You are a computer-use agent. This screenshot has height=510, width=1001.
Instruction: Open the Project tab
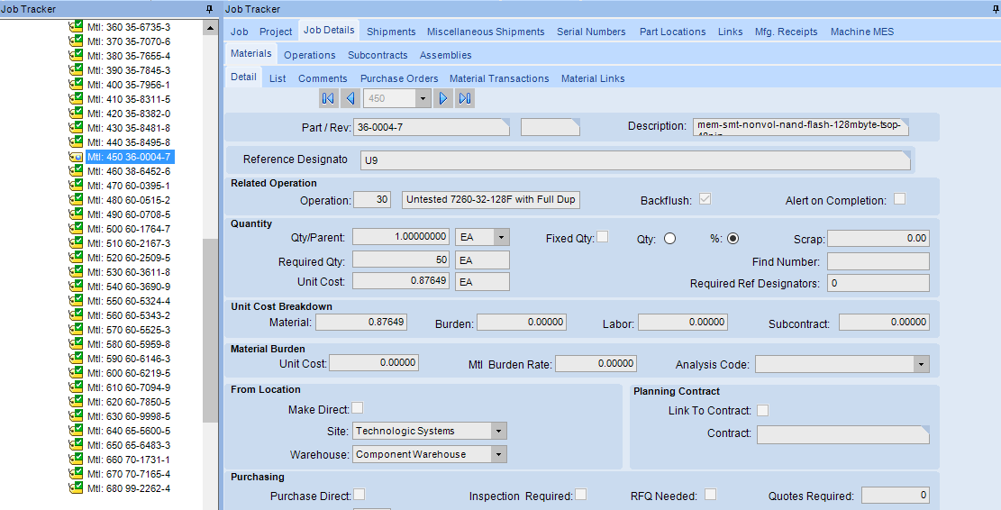(x=276, y=32)
